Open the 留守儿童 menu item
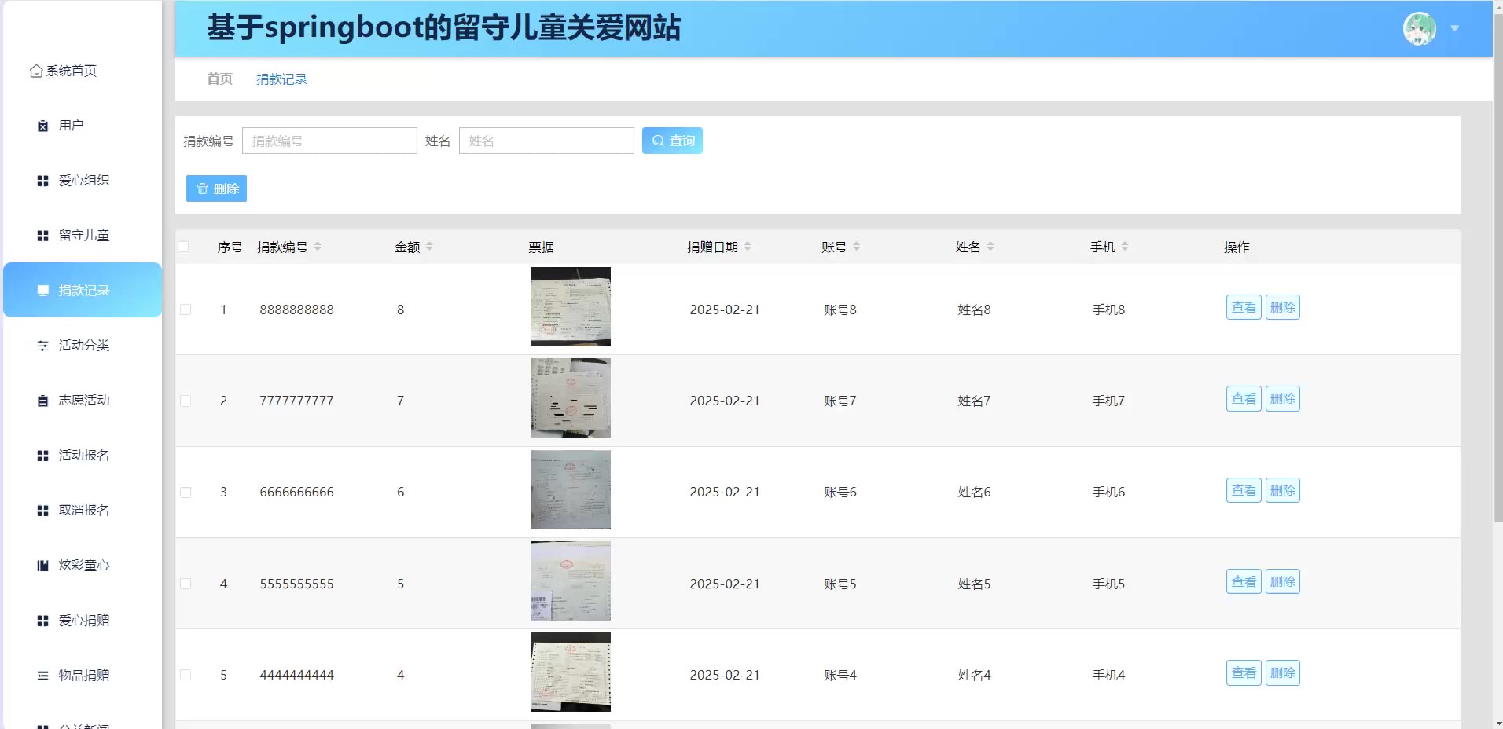The image size is (1503, 729). 83,236
